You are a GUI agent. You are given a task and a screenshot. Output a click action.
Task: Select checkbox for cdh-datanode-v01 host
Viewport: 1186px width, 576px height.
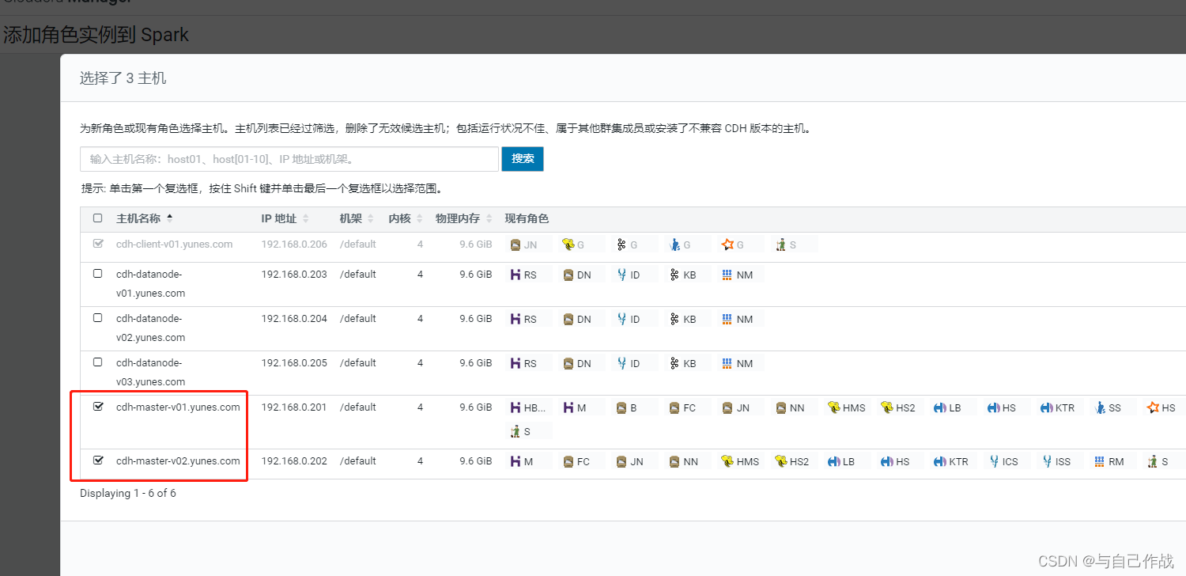click(98, 274)
